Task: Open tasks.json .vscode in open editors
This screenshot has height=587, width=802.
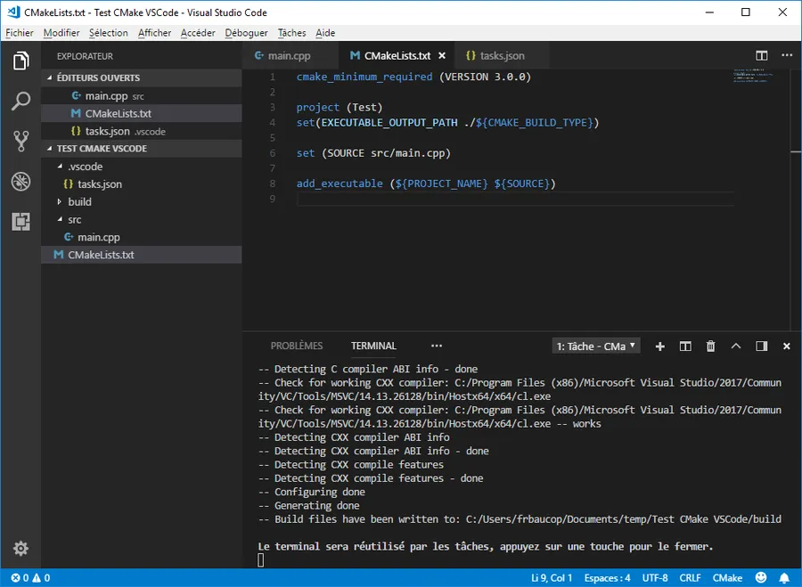Action: click(x=141, y=131)
